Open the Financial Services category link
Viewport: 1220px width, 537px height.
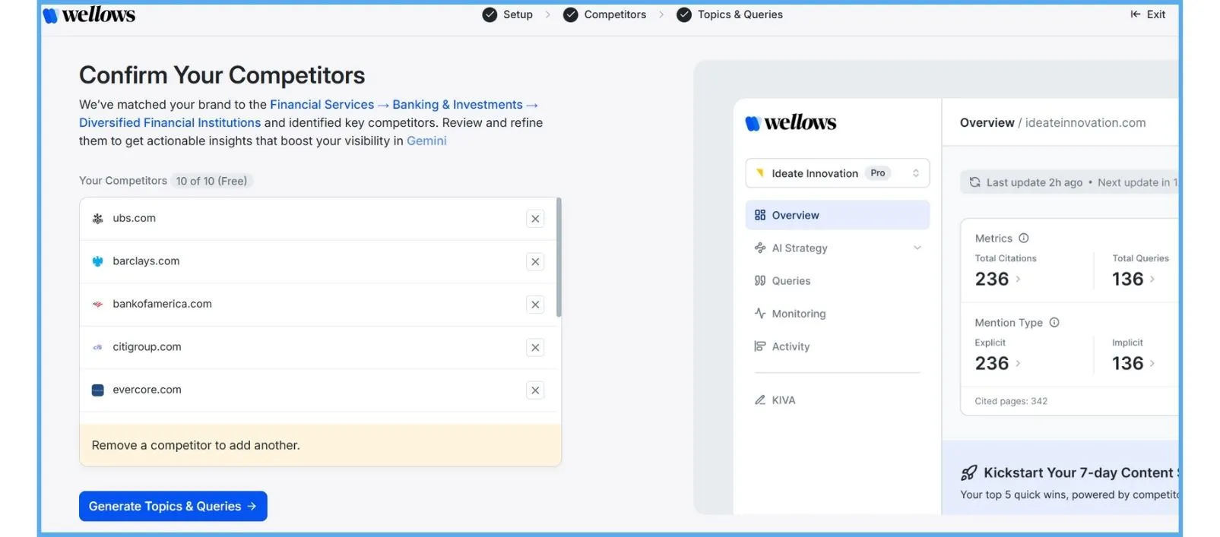322,105
